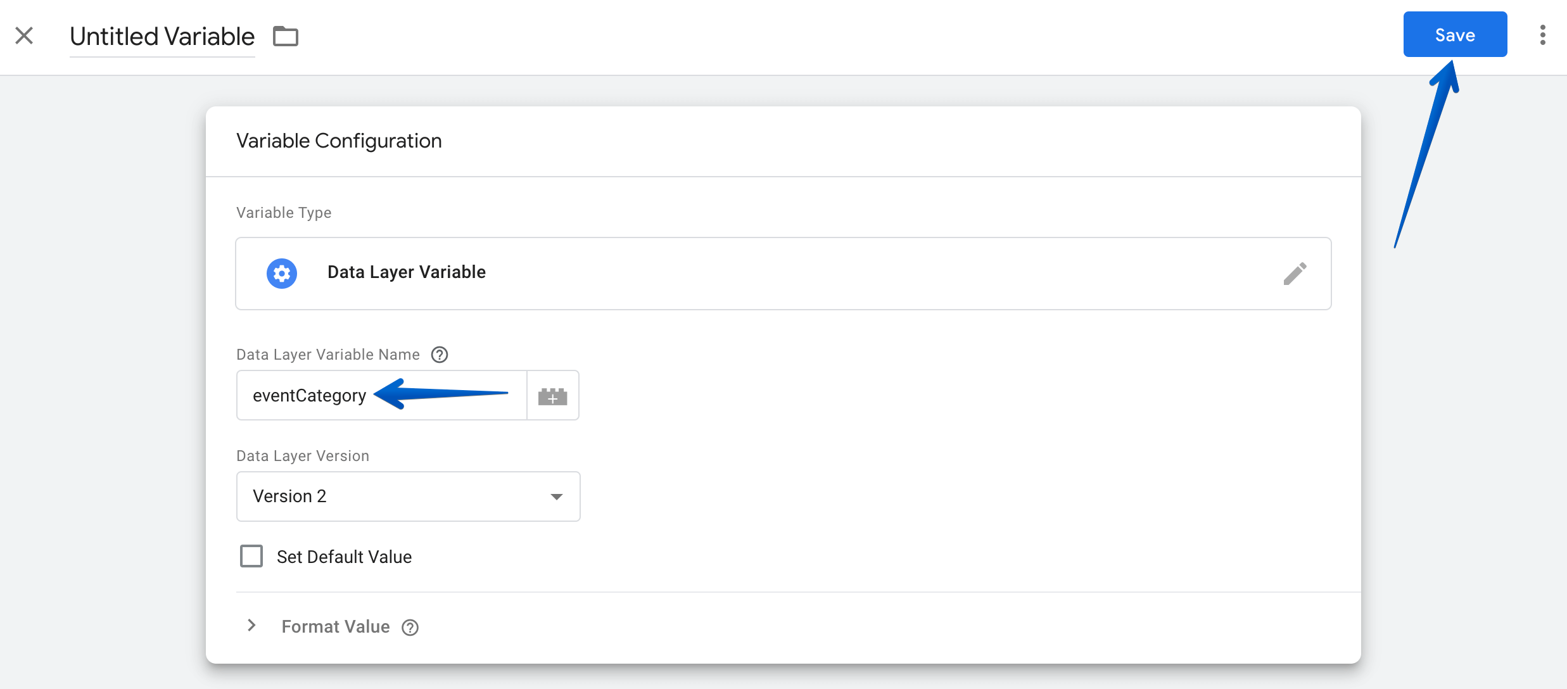Click the Version 2 dropdown arrow
The image size is (1567, 689).
pos(557,496)
